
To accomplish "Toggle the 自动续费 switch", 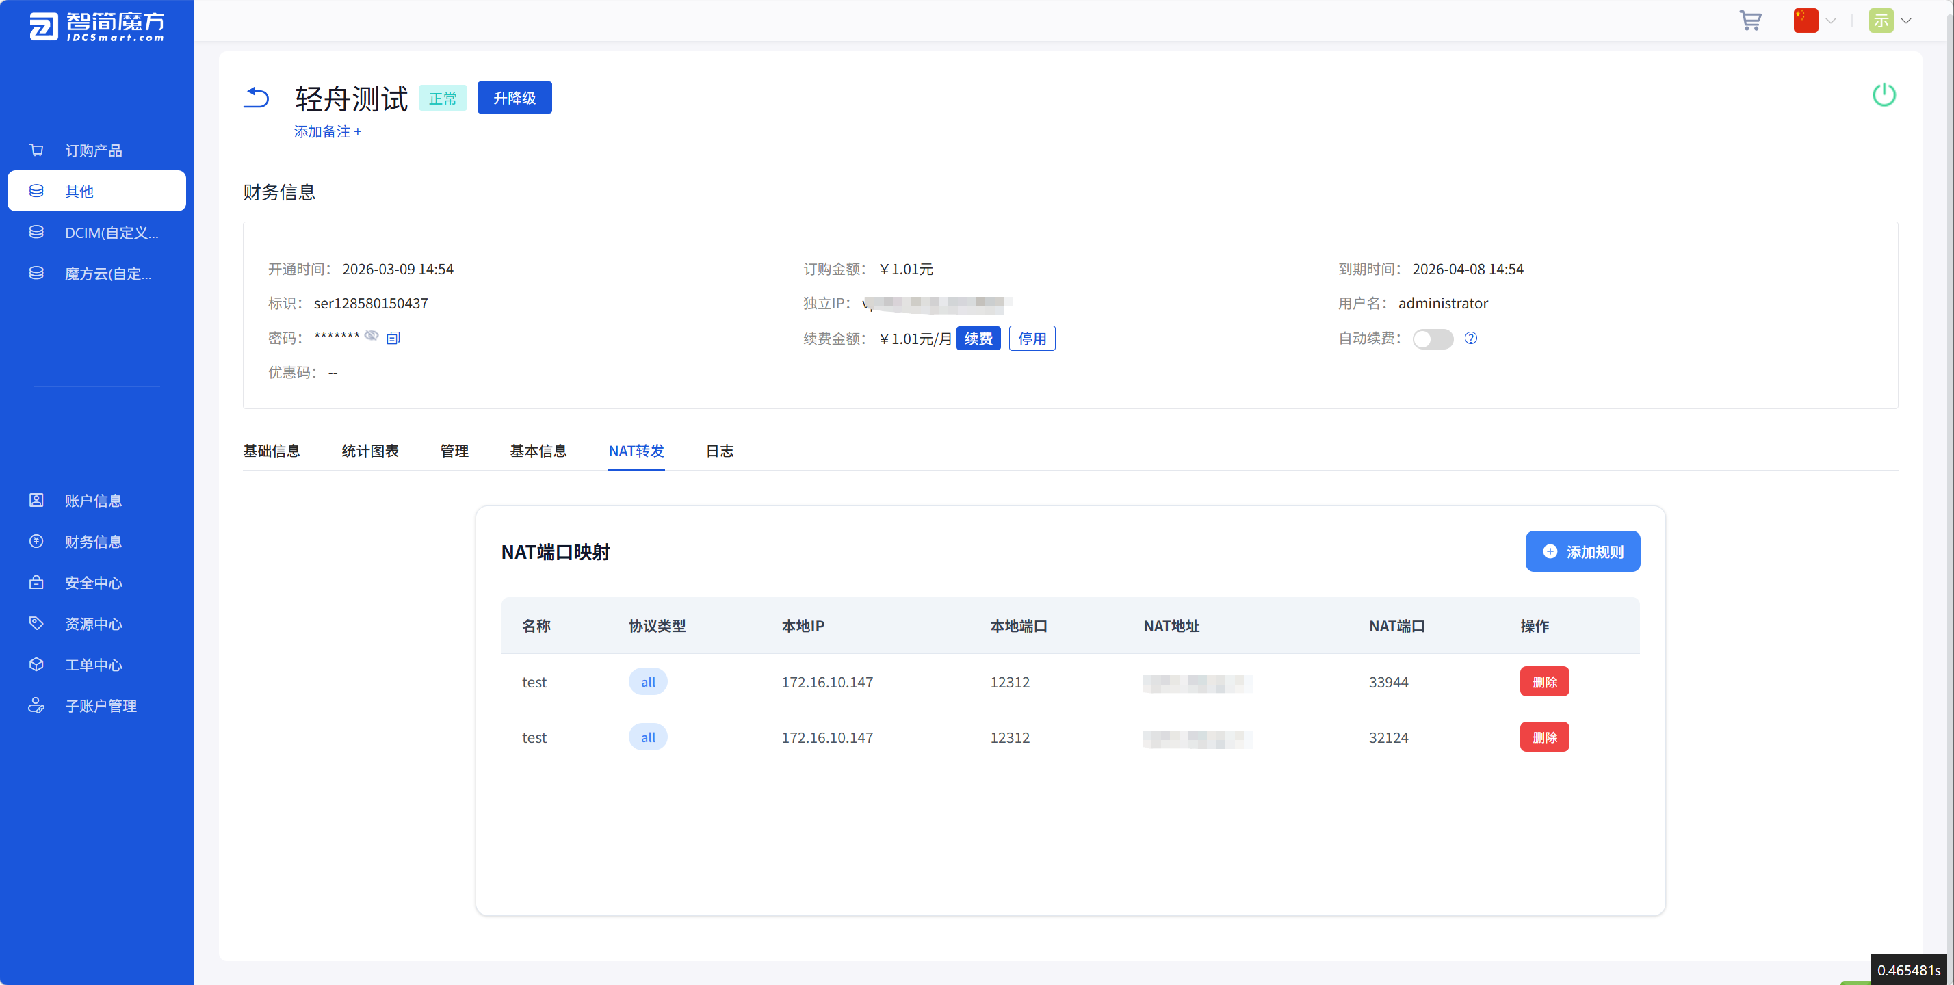I will [x=1432, y=338].
